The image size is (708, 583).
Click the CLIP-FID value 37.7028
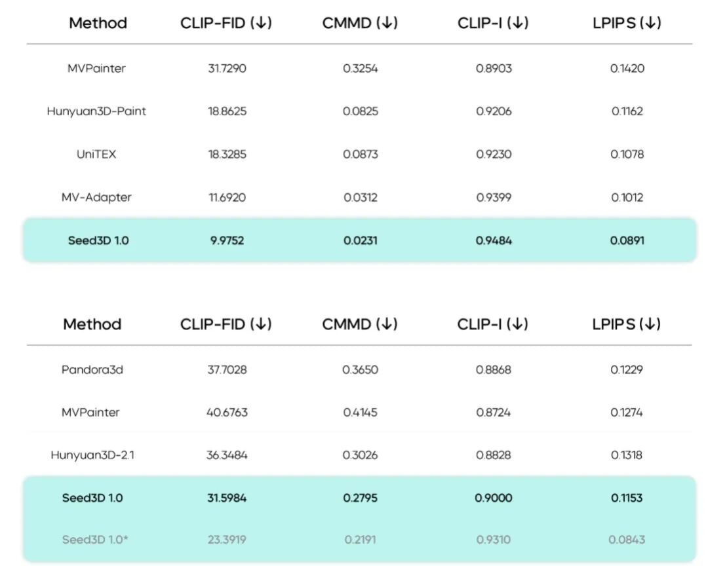pyautogui.click(x=227, y=369)
